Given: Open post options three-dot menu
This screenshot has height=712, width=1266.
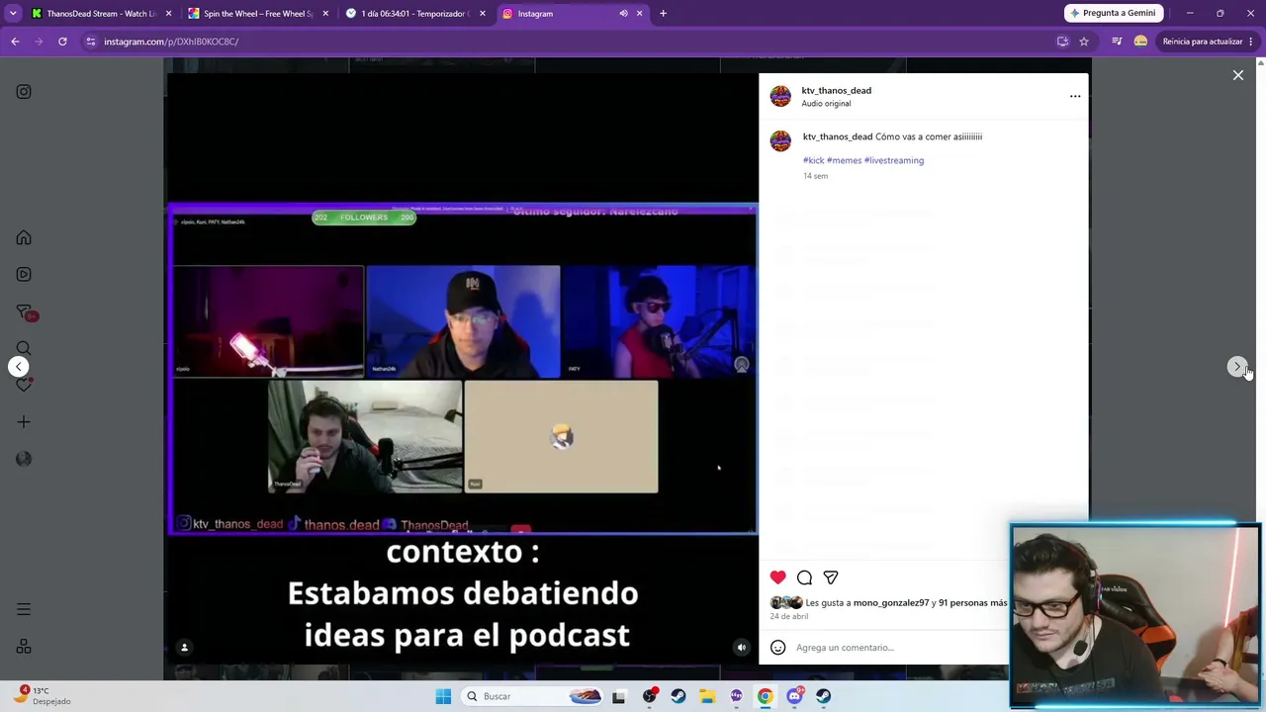Looking at the screenshot, I should 1075,96.
